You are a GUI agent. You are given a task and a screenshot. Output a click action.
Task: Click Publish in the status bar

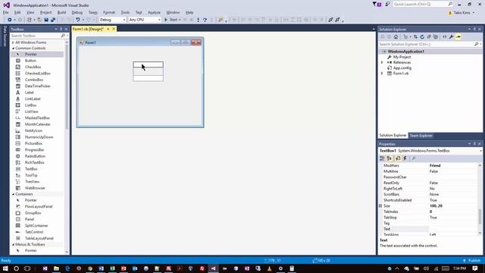[x=471, y=261]
